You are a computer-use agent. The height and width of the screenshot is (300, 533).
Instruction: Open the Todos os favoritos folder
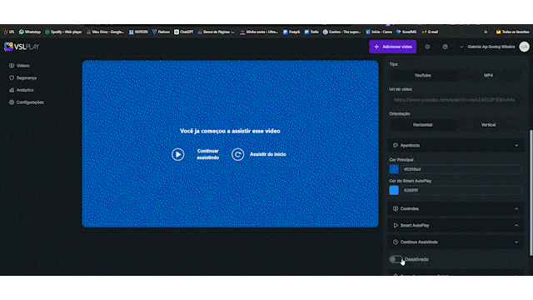pos(513,32)
